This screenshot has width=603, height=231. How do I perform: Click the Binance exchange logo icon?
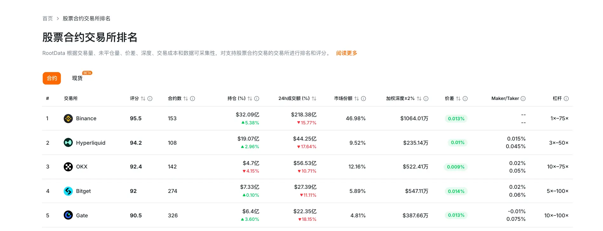coord(68,118)
